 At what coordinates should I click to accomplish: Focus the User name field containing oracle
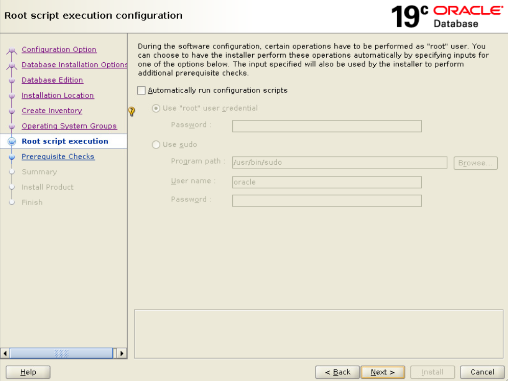[327, 182]
